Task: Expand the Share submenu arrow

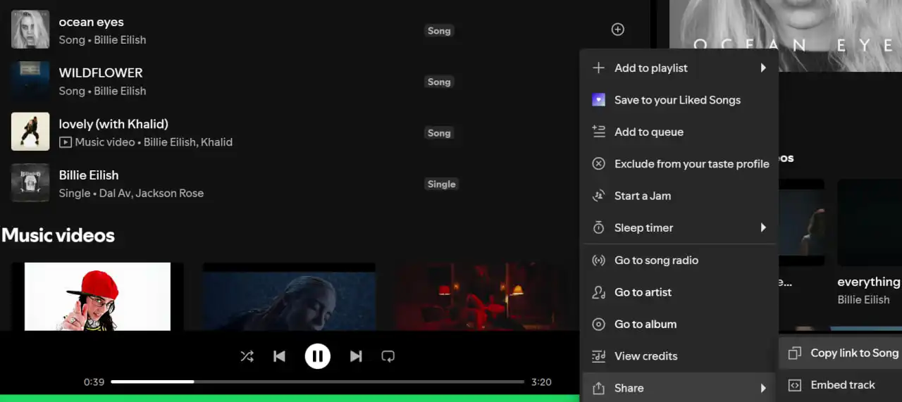Action: coord(763,388)
